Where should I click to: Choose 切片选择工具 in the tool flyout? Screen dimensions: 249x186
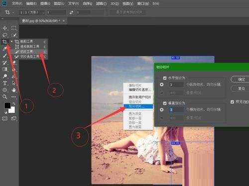click(x=29, y=57)
